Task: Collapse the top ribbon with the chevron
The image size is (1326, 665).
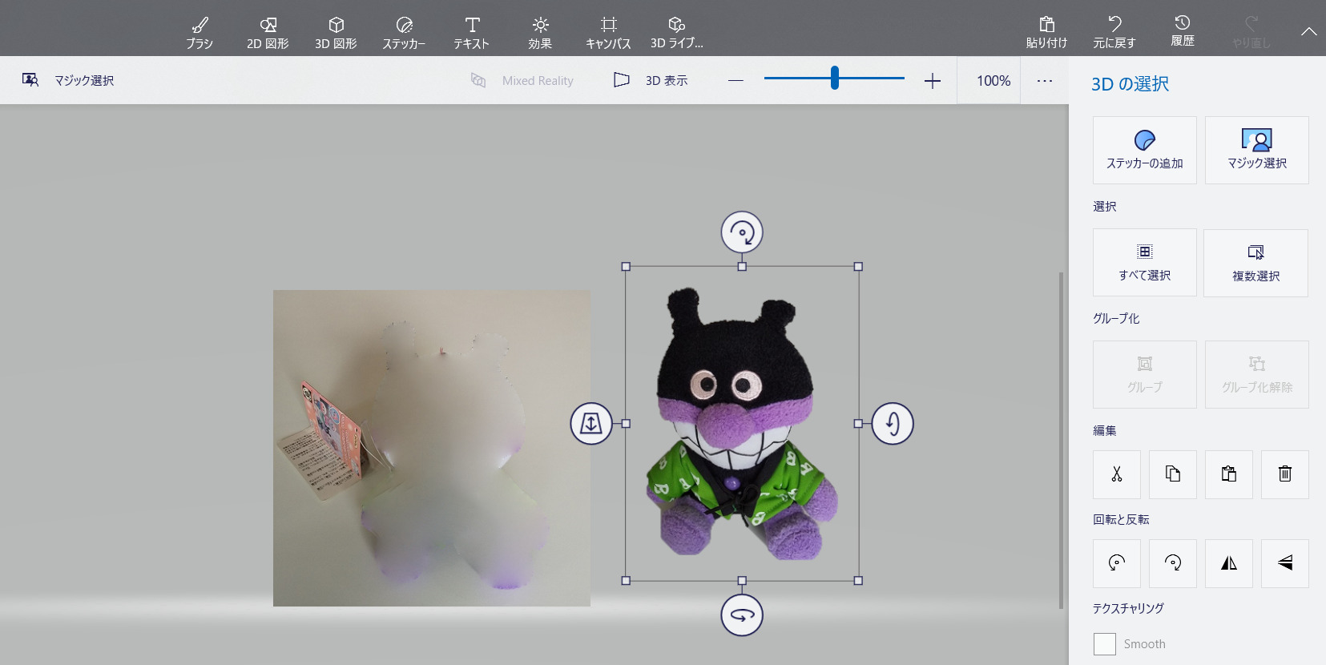Action: [x=1308, y=32]
